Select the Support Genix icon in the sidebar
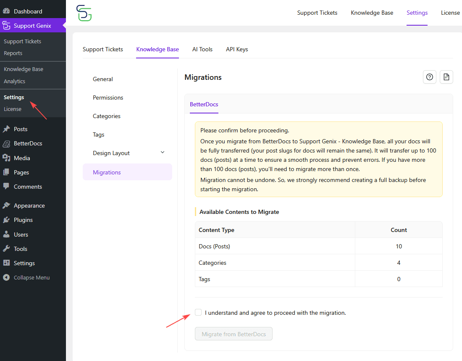The width and height of the screenshot is (462, 361). pyautogui.click(x=6, y=25)
